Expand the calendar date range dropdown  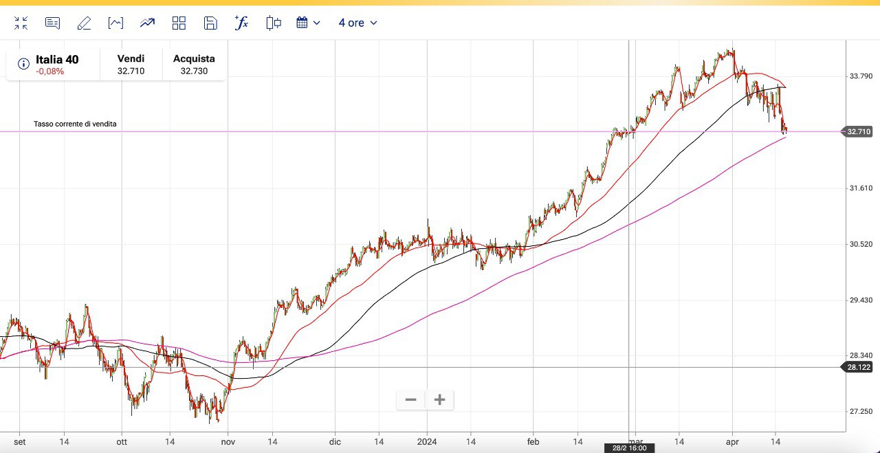pyautogui.click(x=308, y=23)
